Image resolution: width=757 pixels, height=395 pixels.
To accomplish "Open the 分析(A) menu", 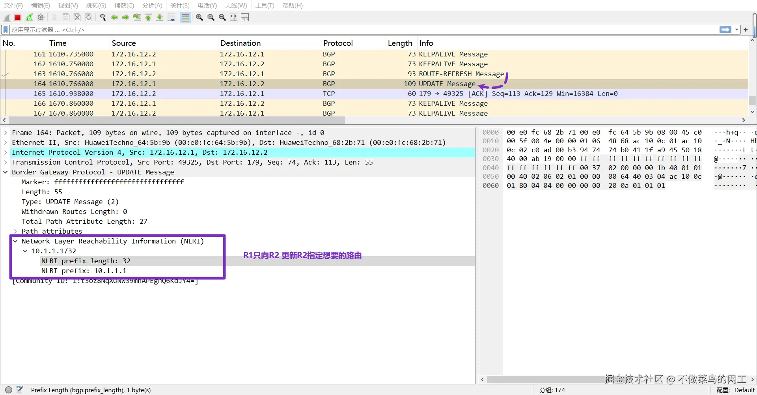I will (x=152, y=6).
